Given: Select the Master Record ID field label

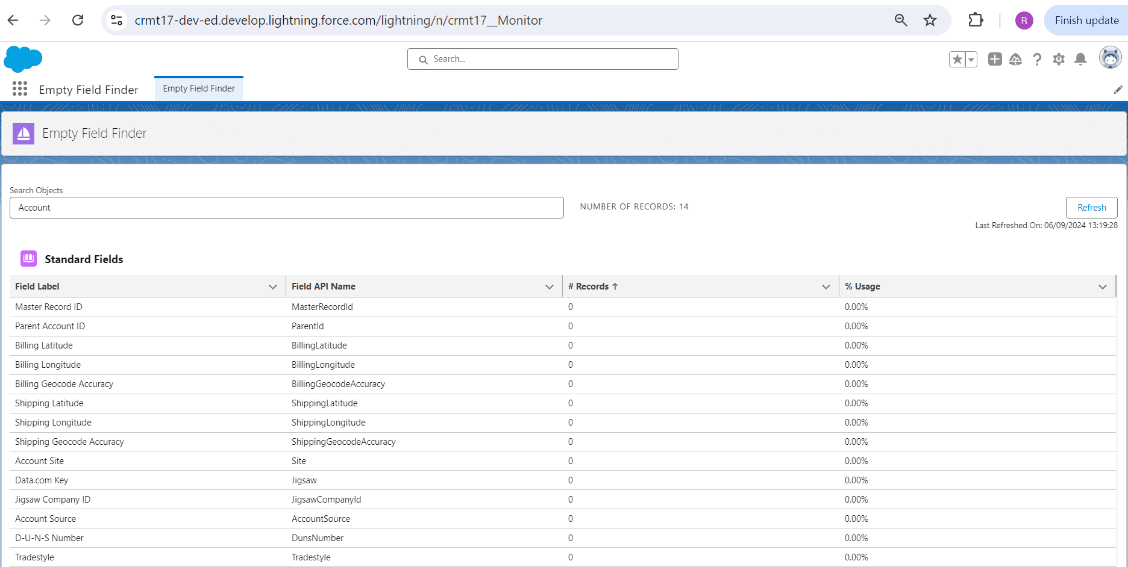Looking at the screenshot, I should click(49, 307).
